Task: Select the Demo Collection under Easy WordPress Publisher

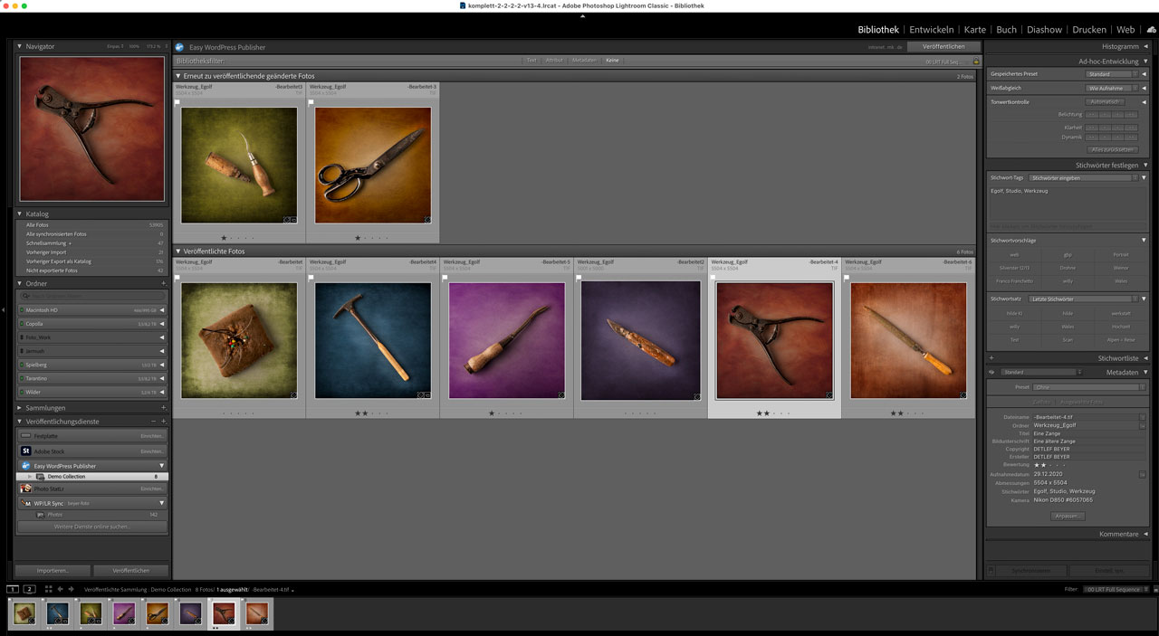Action: tap(66, 476)
